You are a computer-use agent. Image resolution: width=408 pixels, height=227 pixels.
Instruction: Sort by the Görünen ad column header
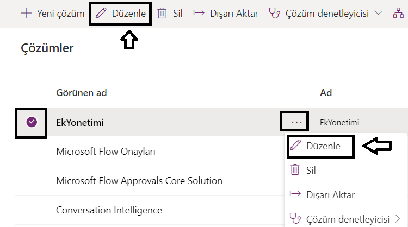tap(82, 93)
